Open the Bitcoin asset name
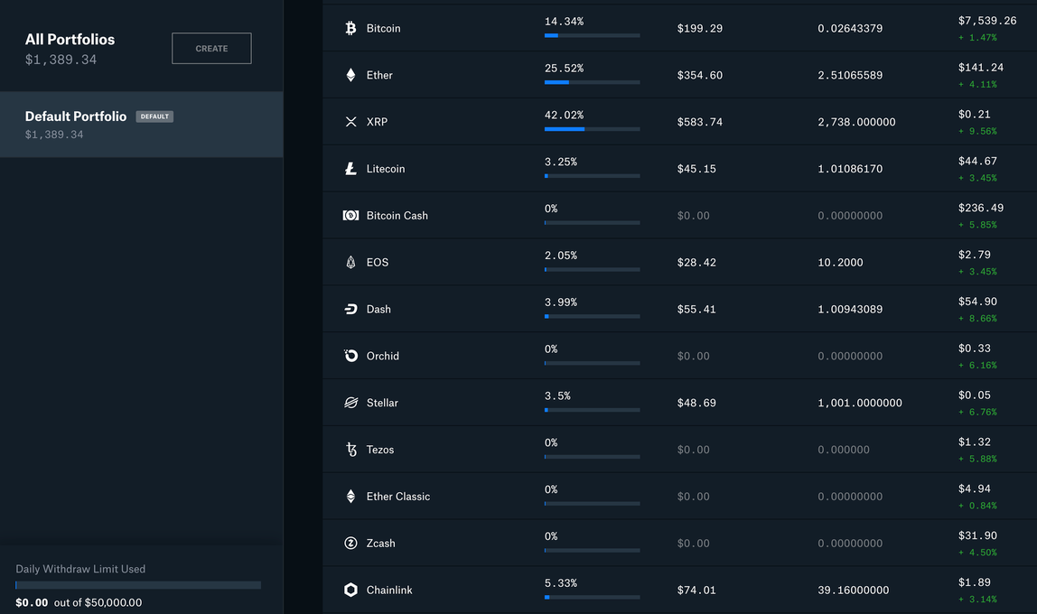This screenshot has width=1037, height=614. 384,28
